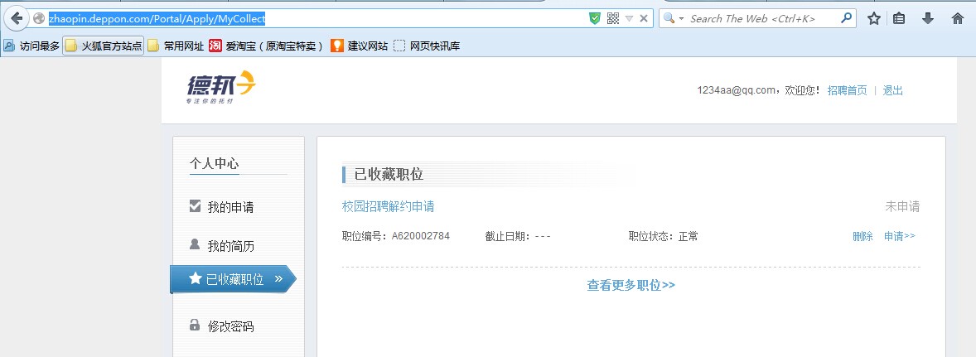The width and height of the screenshot is (976, 357).
Task: Apply for the job via 申请>>
Action: [900, 236]
